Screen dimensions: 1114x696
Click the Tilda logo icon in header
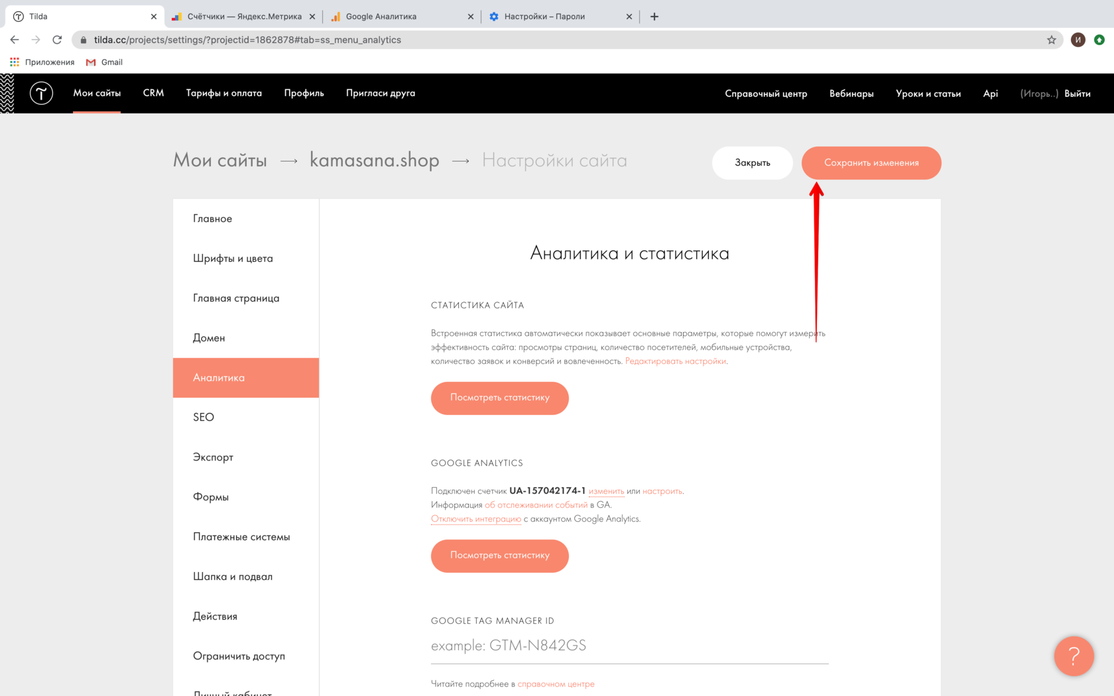(x=41, y=93)
